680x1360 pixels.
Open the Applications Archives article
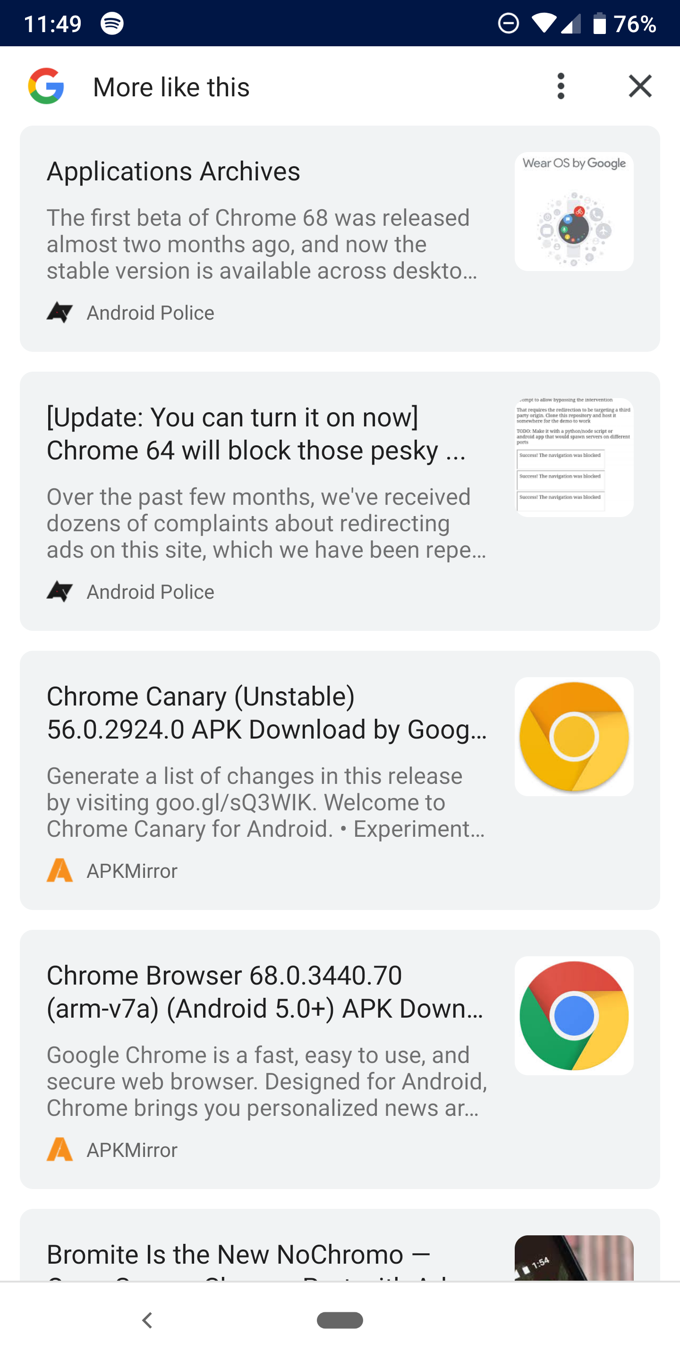(173, 171)
